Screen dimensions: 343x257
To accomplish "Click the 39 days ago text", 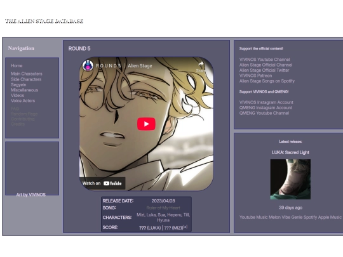I will (290, 208).
